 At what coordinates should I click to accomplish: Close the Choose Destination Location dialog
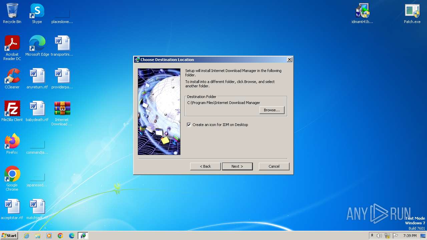pos(290,60)
